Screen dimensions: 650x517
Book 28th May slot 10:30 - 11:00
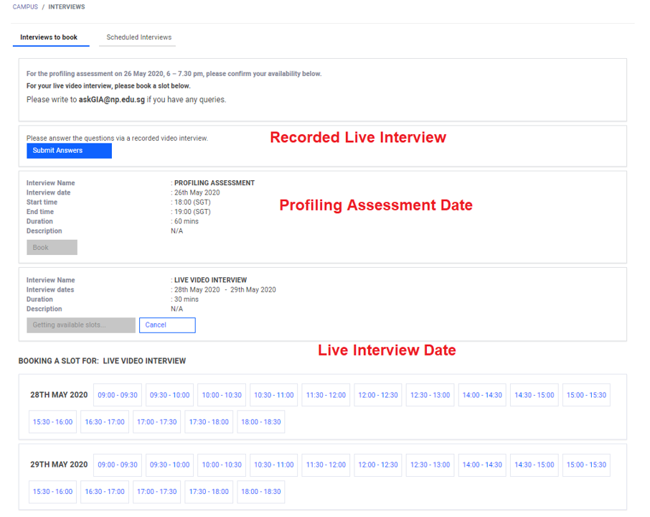click(274, 395)
